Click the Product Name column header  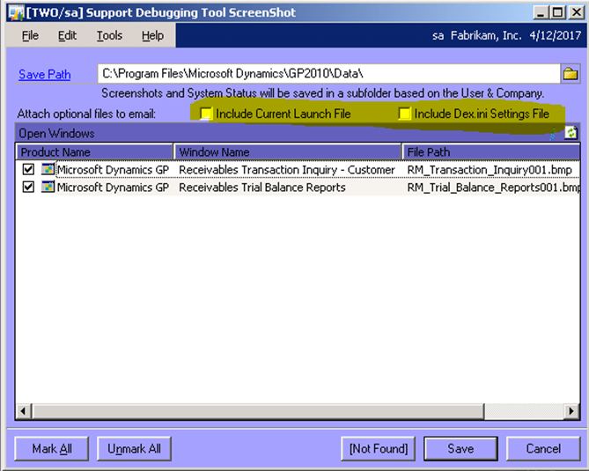point(94,152)
